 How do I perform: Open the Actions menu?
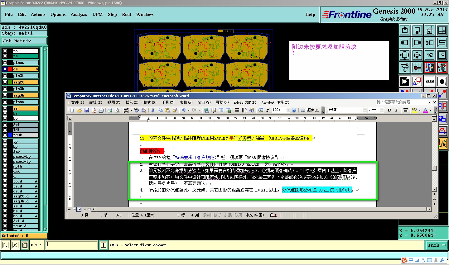(x=38, y=15)
